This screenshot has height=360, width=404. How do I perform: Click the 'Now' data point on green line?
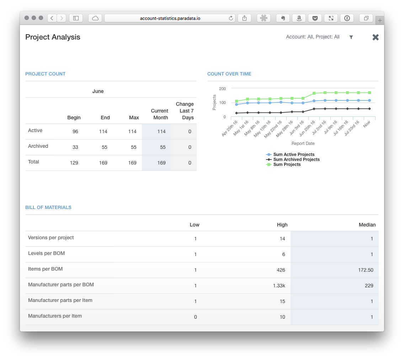click(x=370, y=93)
